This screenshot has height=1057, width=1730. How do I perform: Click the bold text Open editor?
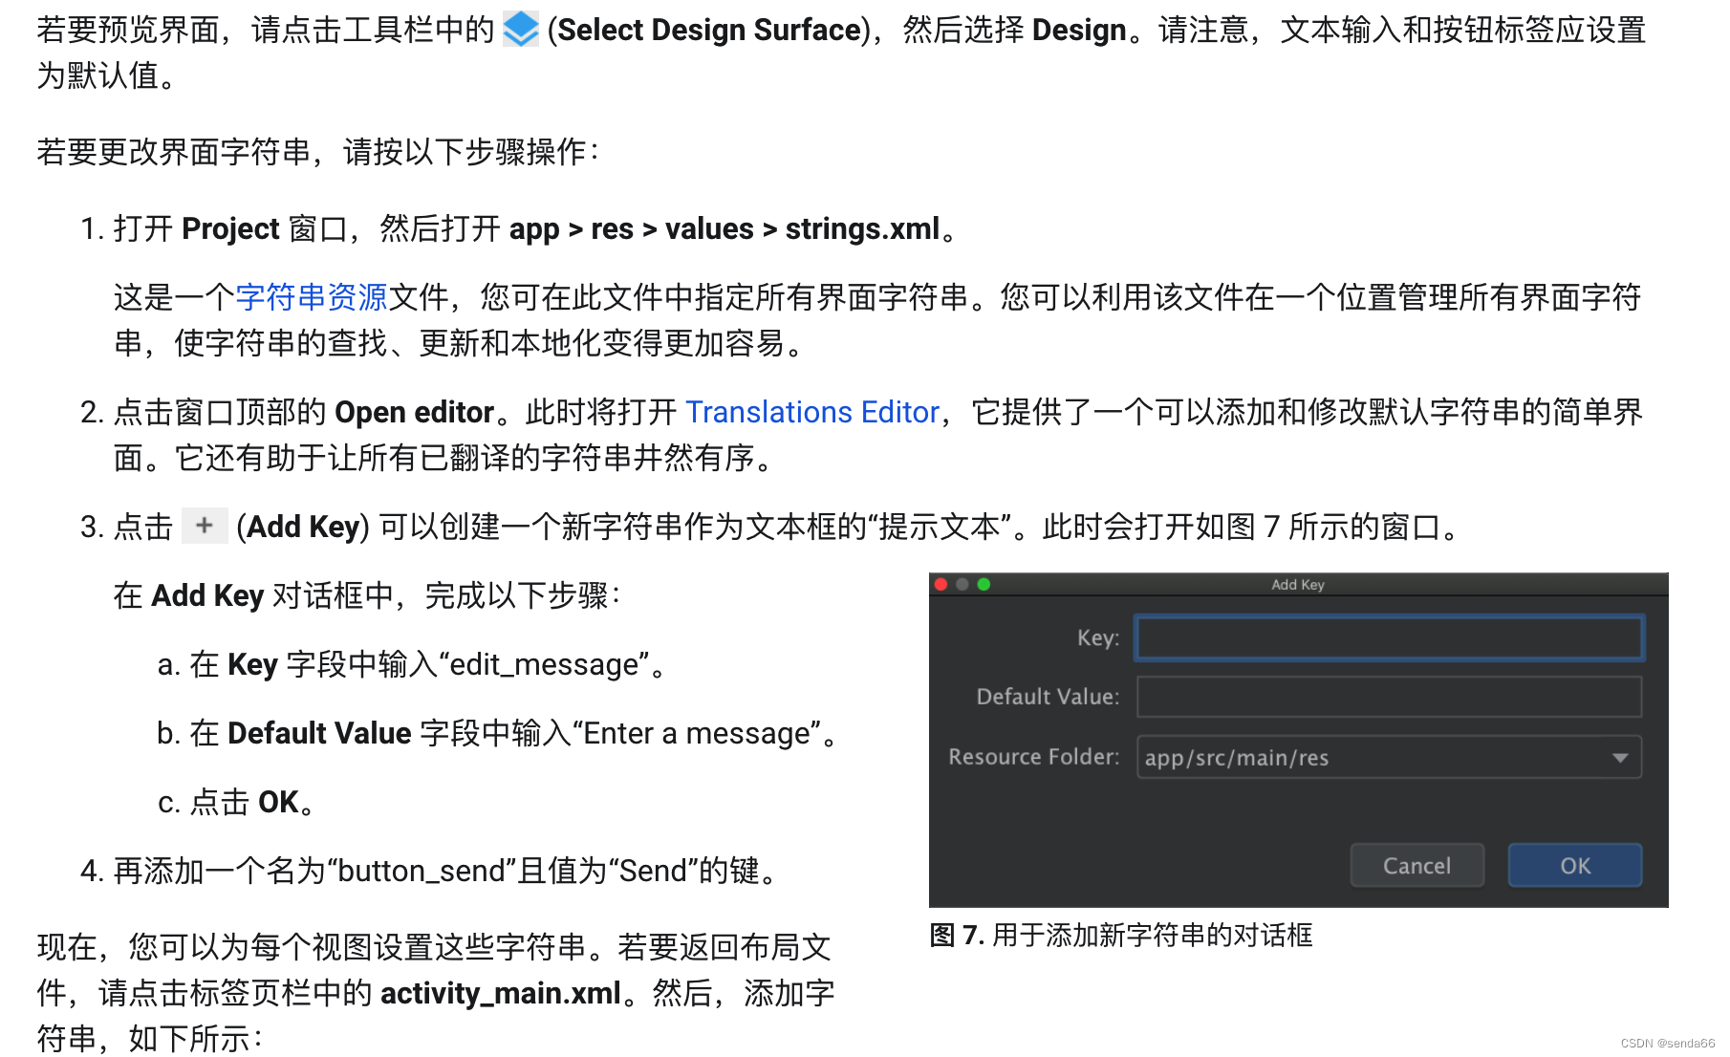(x=414, y=412)
